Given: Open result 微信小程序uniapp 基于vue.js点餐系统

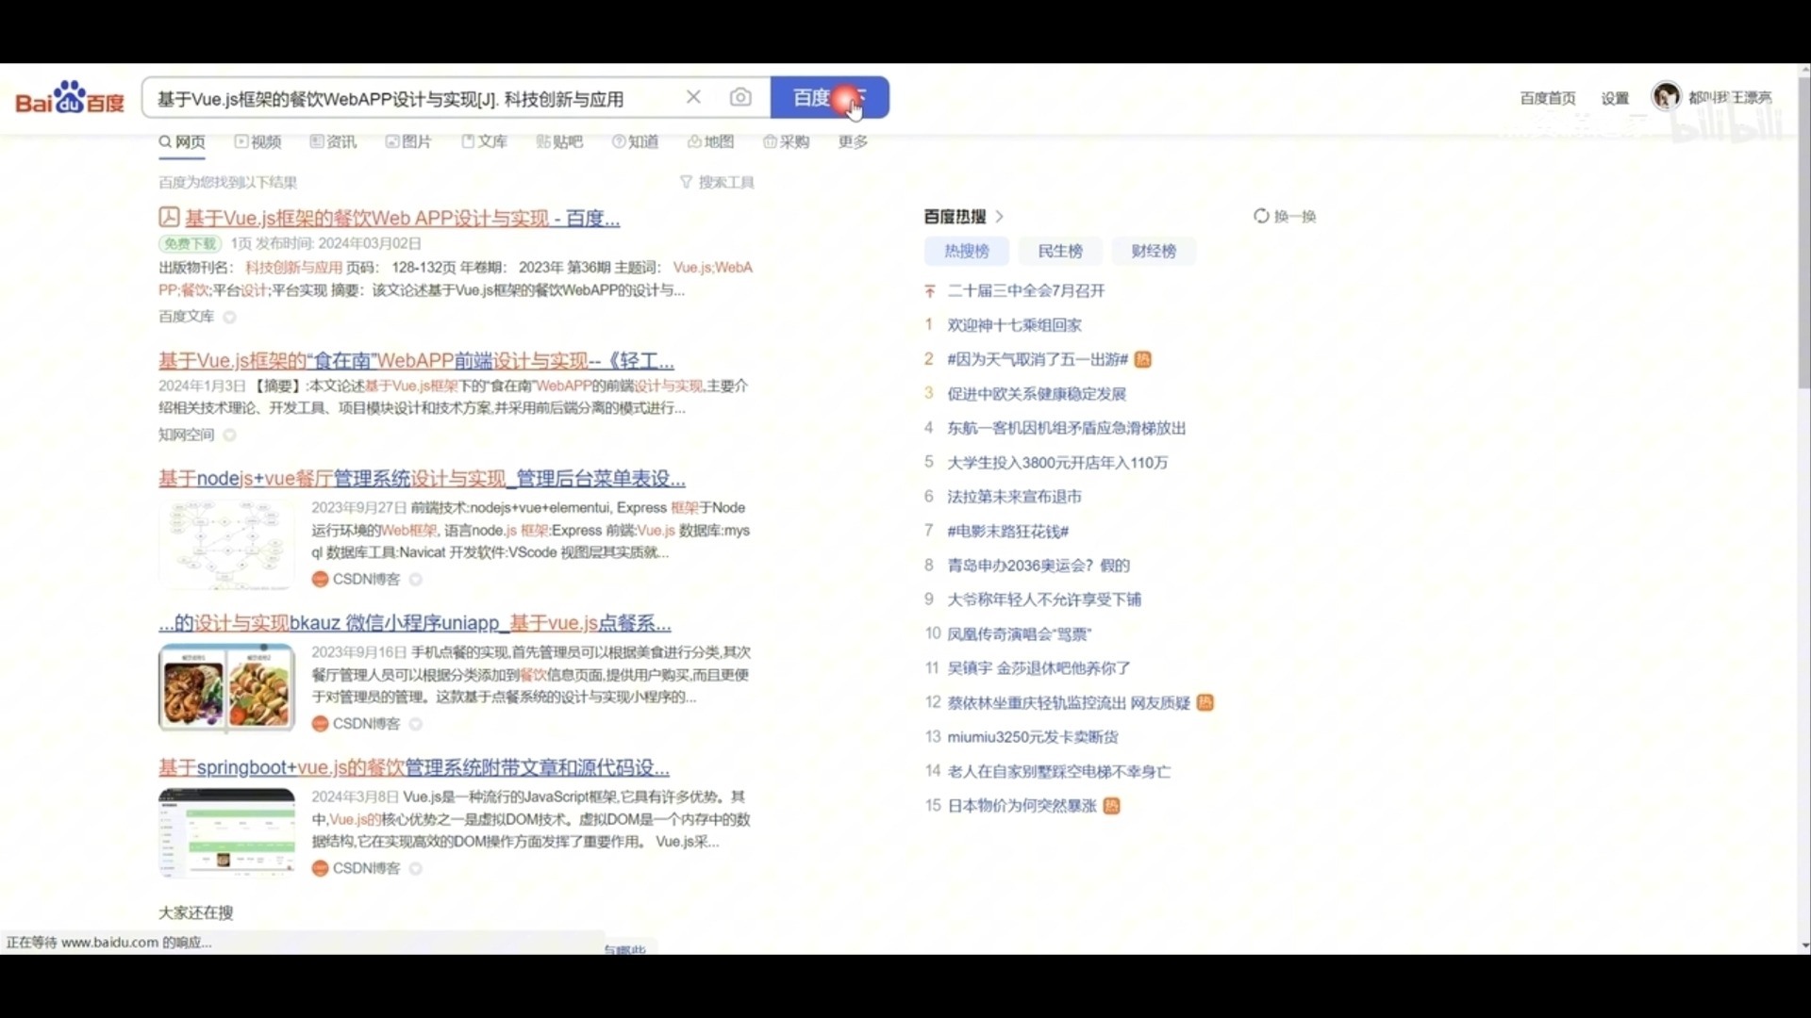Looking at the screenshot, I should click(x=415, y=623).
